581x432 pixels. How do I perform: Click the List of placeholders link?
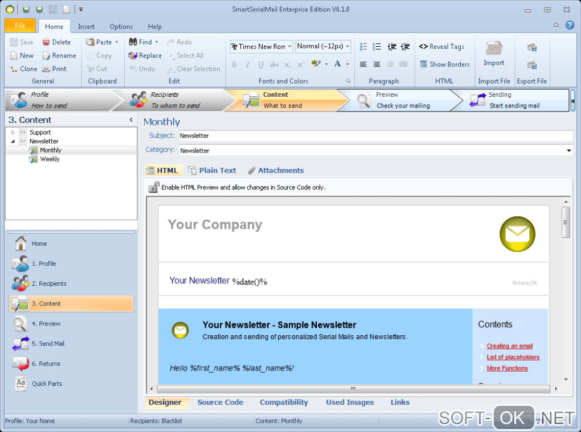[x=513, y=357]
